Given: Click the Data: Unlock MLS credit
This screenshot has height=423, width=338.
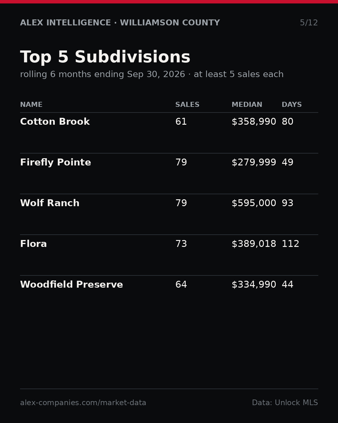Looking at the screenshot, I should 285,403.
